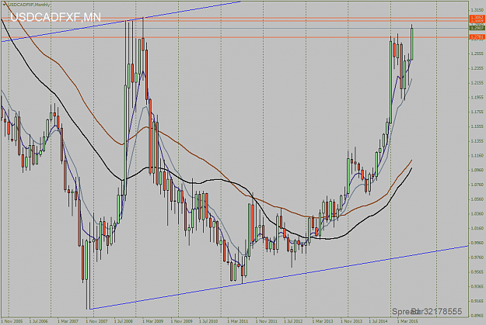
Task: Click the orange 1.2783 price tag
Action: 477,37
